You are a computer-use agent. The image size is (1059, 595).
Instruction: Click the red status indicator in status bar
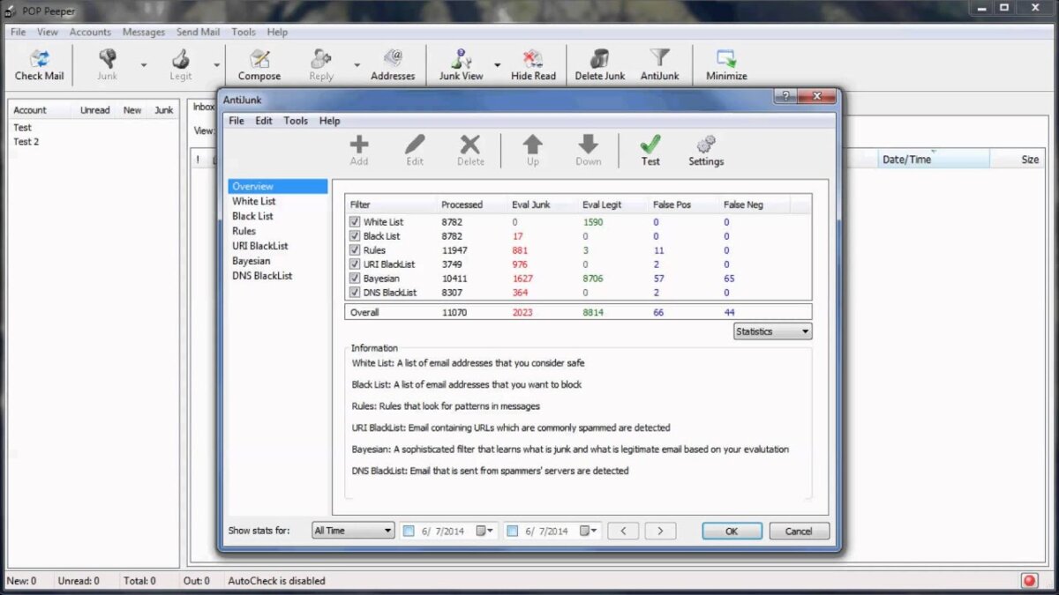tap(1029, 581)
